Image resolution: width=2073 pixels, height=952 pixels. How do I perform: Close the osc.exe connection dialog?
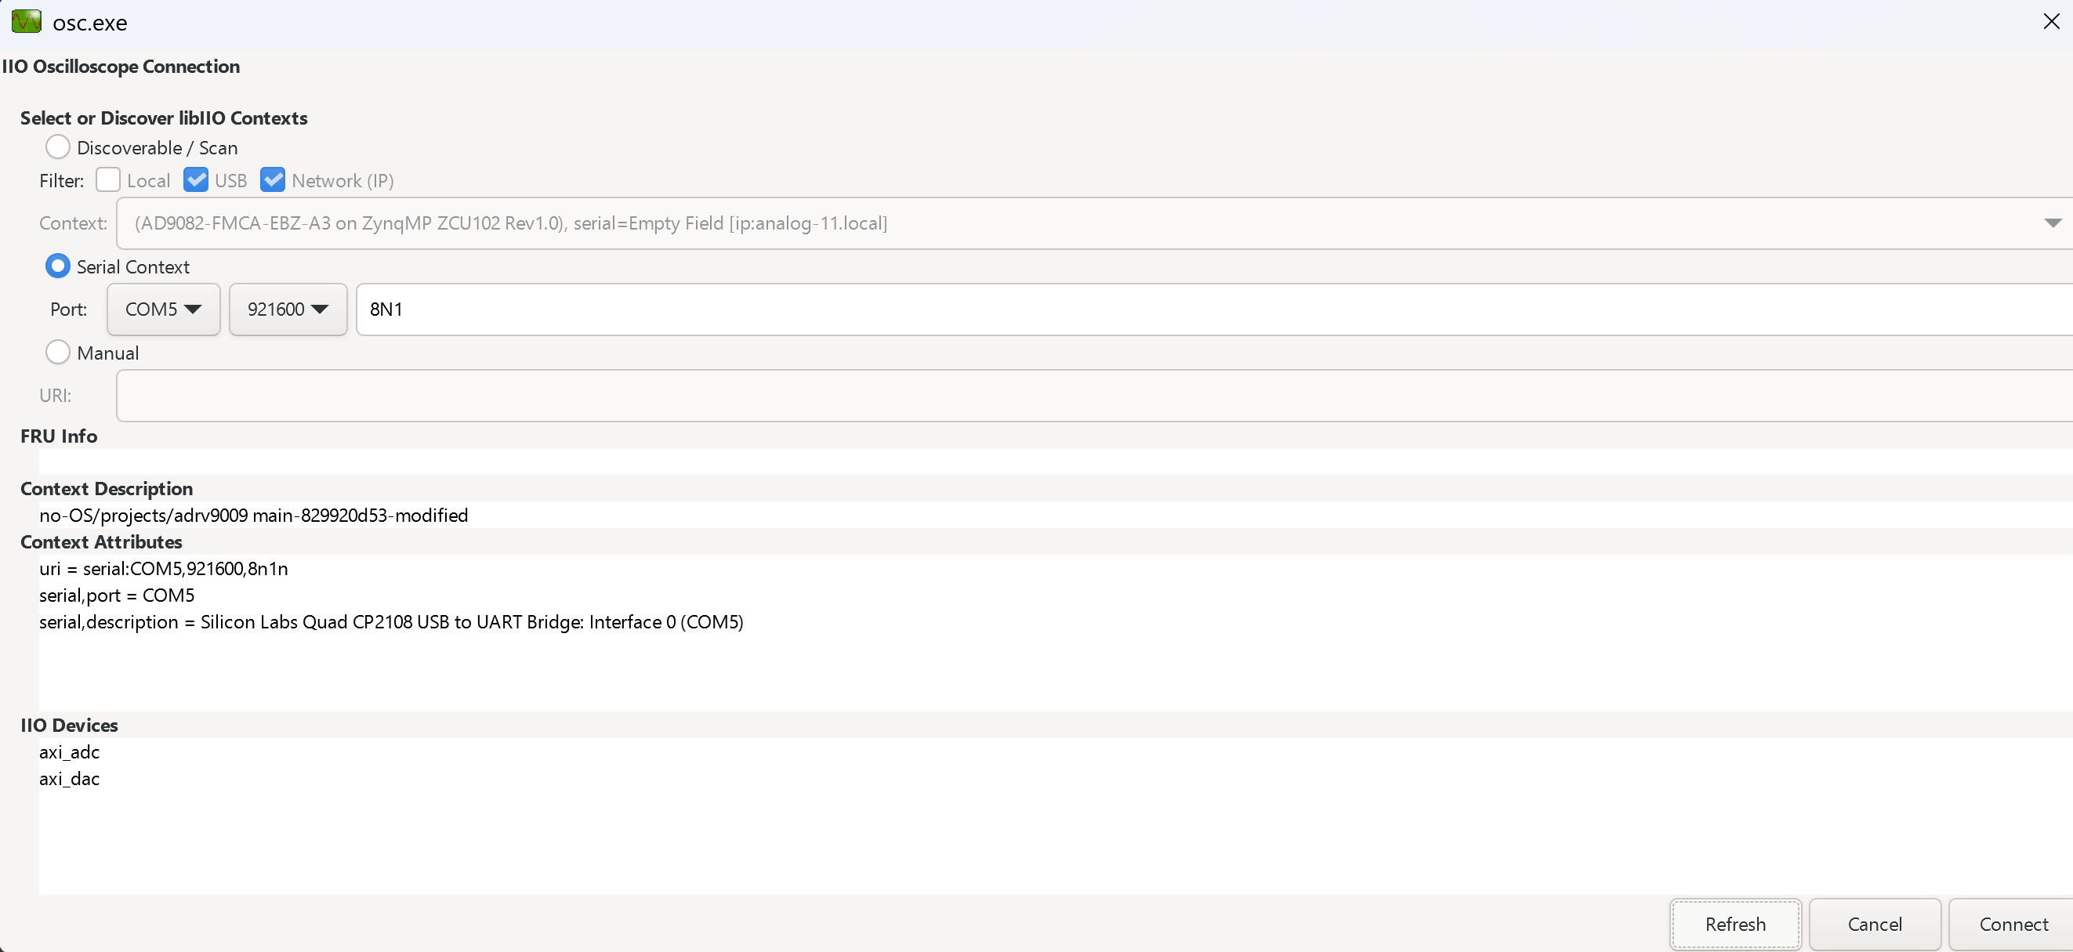tap(2050, 22)
